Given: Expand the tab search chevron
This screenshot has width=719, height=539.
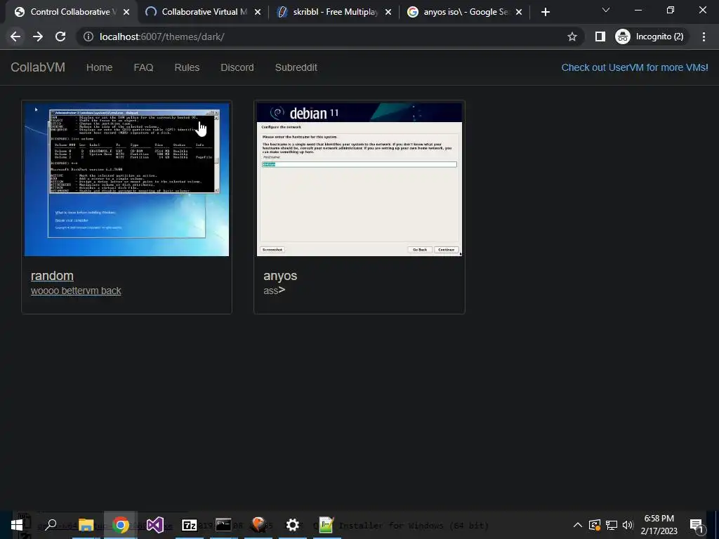Looking at the screenshot, I should point(606,10).
